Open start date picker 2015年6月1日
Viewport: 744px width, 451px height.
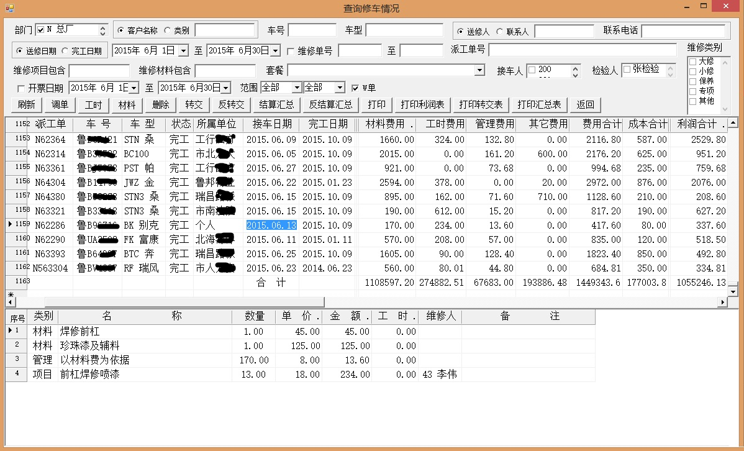click(183, 50)
